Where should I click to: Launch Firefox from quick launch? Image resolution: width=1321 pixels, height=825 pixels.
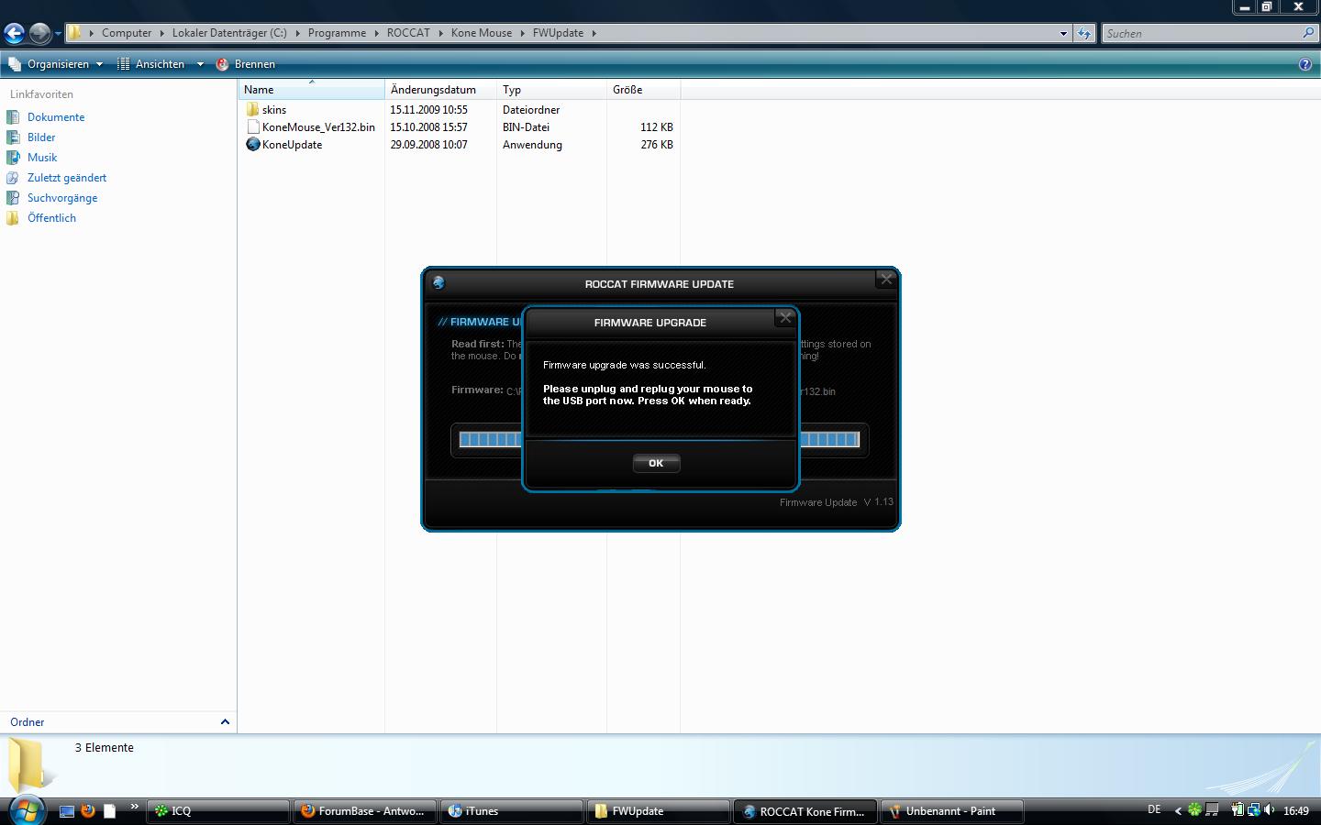click(88, 811)
